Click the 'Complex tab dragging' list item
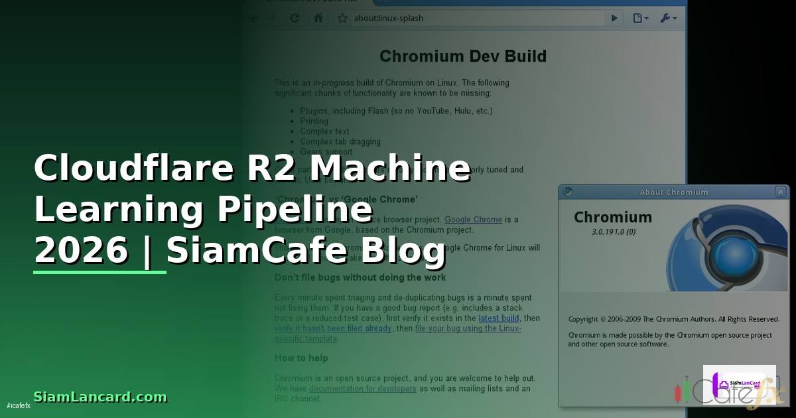The width and height of the screenshot is (796, 418). [x=340, y=141]
